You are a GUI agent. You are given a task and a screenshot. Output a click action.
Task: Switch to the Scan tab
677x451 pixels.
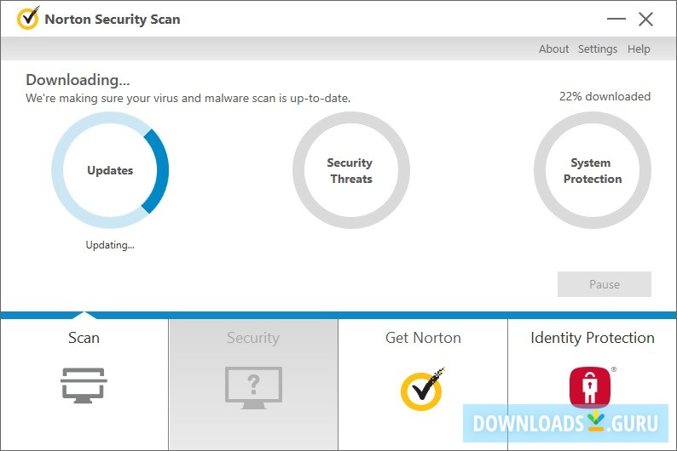pos(84,338)
